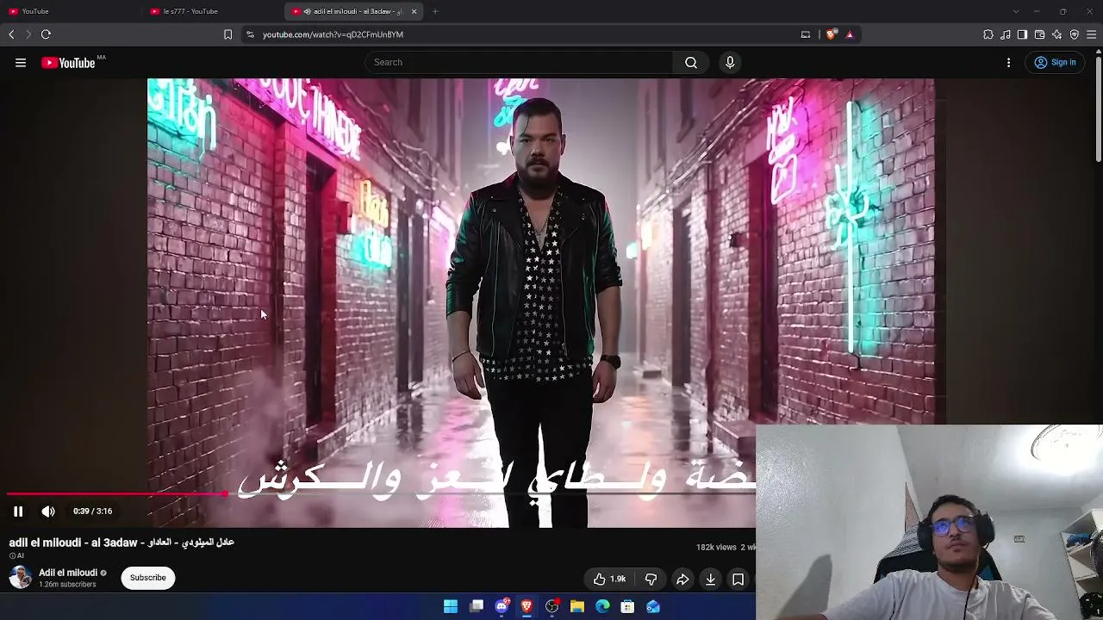Click the cast/screen icon in the address bar
The width and height of the screenshot is (1103, 620).
(x=806, y=34)
